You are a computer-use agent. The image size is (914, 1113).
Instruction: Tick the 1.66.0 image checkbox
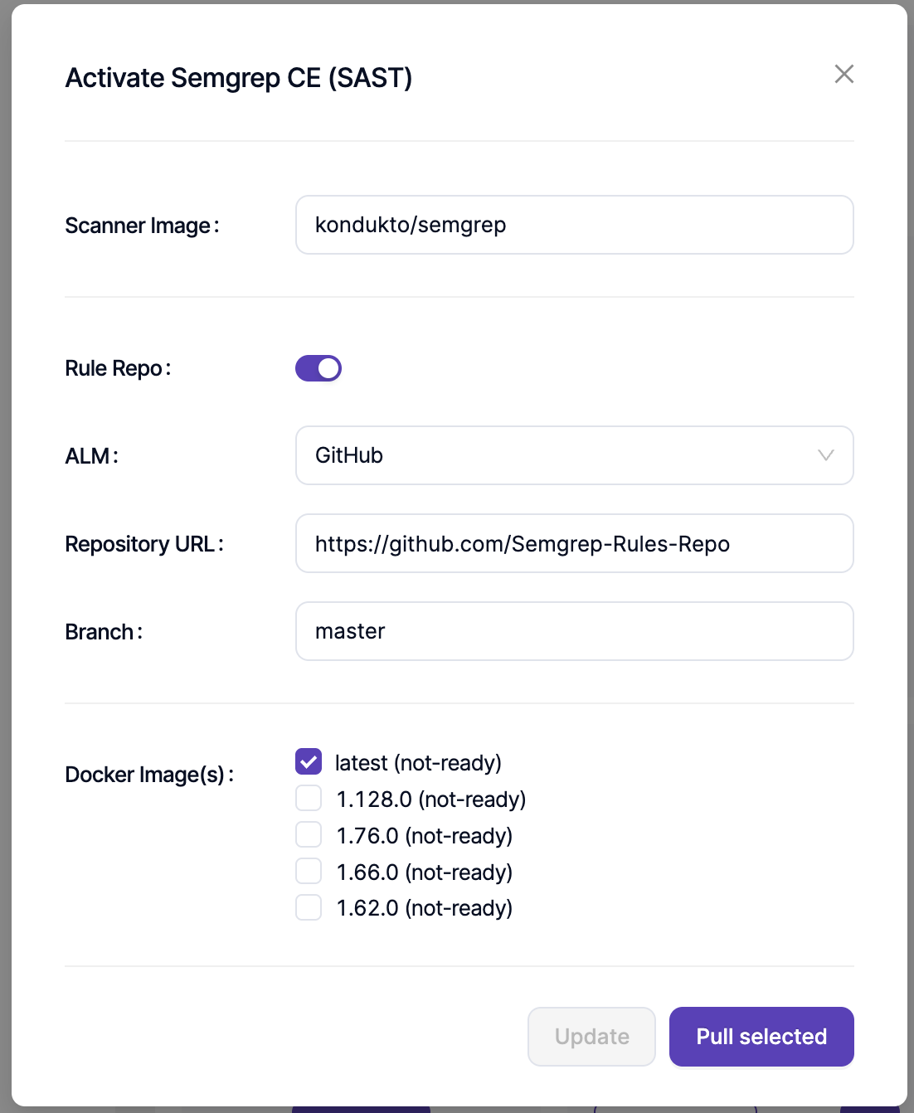309,872
